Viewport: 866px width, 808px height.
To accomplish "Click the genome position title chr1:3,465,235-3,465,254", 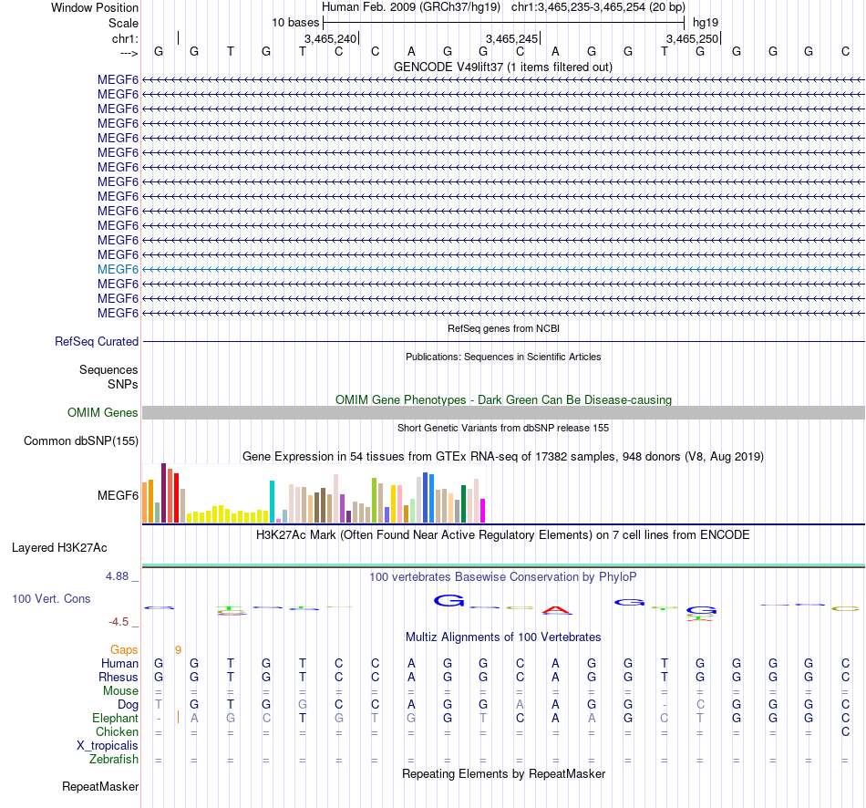I will (598, 7).
